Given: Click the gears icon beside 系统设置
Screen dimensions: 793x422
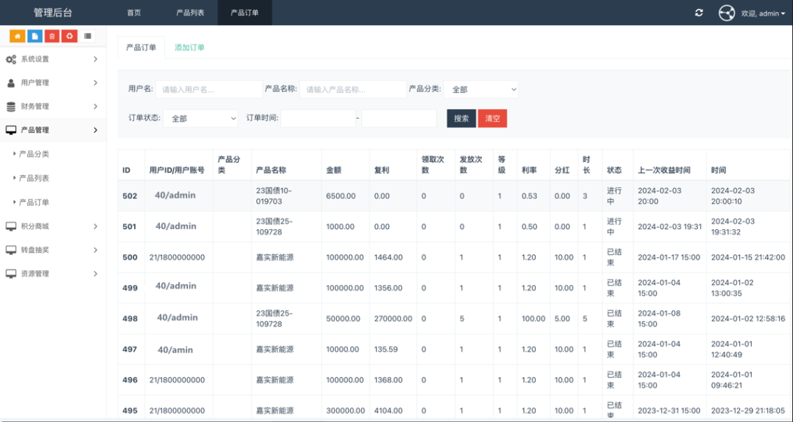Looking at the screenshot, I should pos(10,59).
